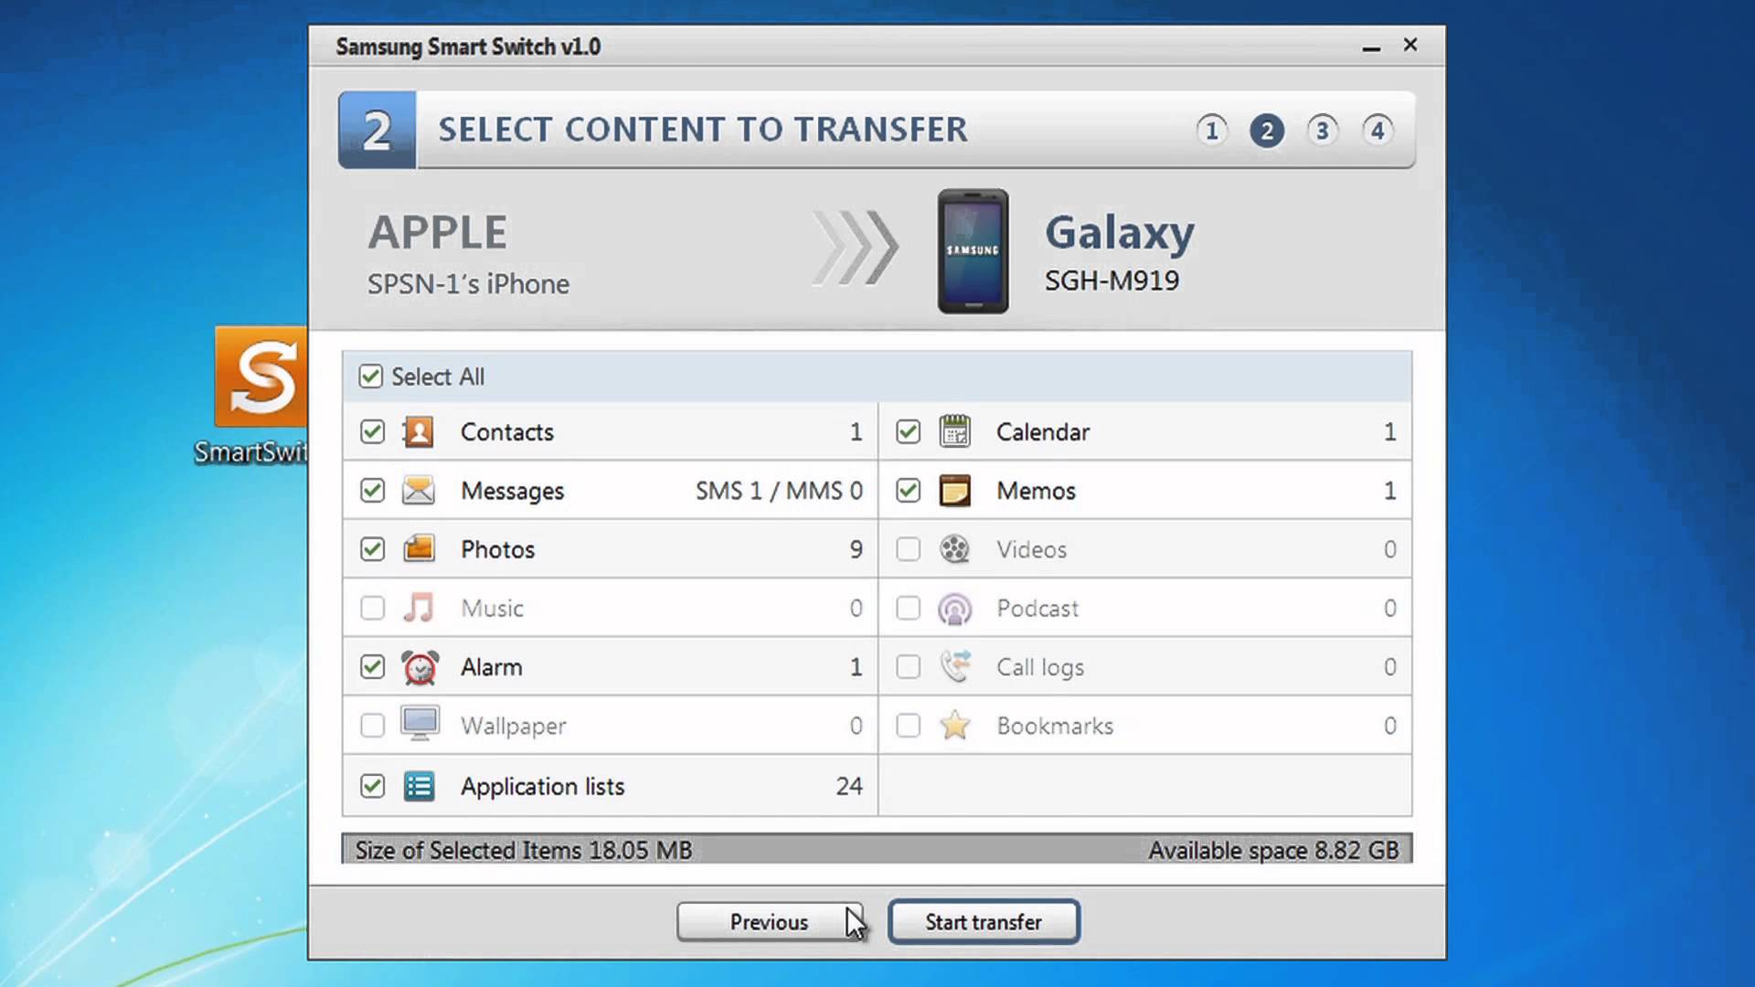
Task: Click the Photos transfer icon
Action: (x=419, y=549)
